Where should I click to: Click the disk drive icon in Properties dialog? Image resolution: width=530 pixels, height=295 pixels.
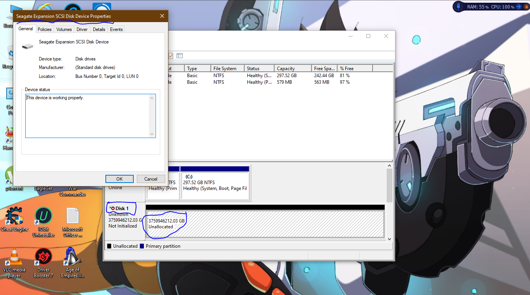point(28,46)
